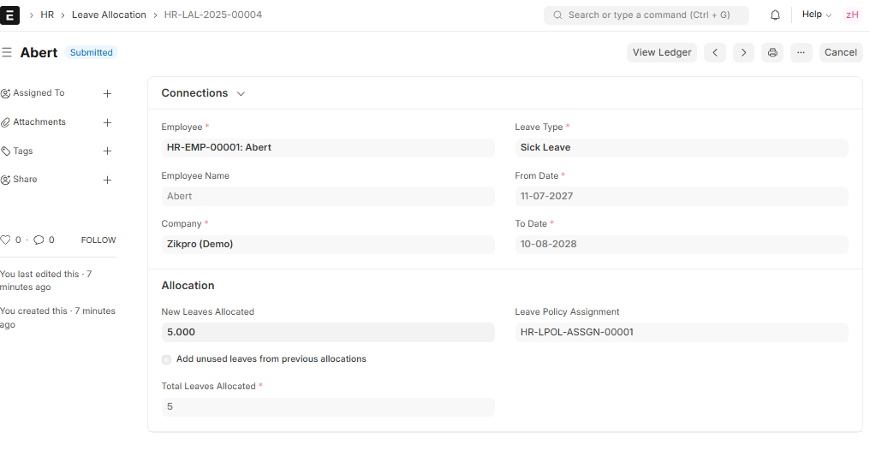Image resolution: width=870 pixels, height=450 pixels.
Task: Open the notifications bell icon
Action: (x=775, y=15)
